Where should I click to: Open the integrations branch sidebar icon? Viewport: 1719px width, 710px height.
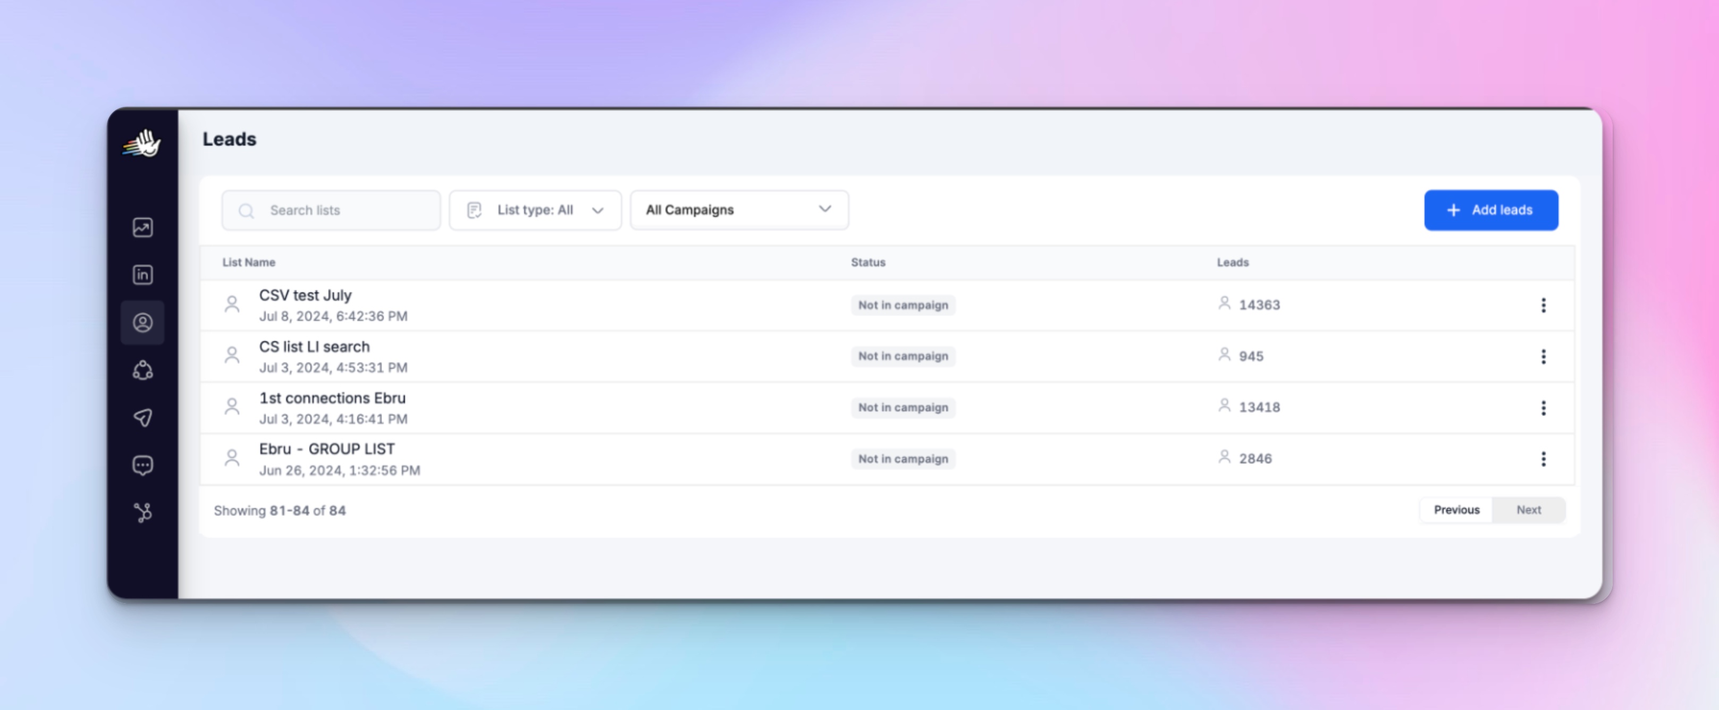[x=142, y=512]
